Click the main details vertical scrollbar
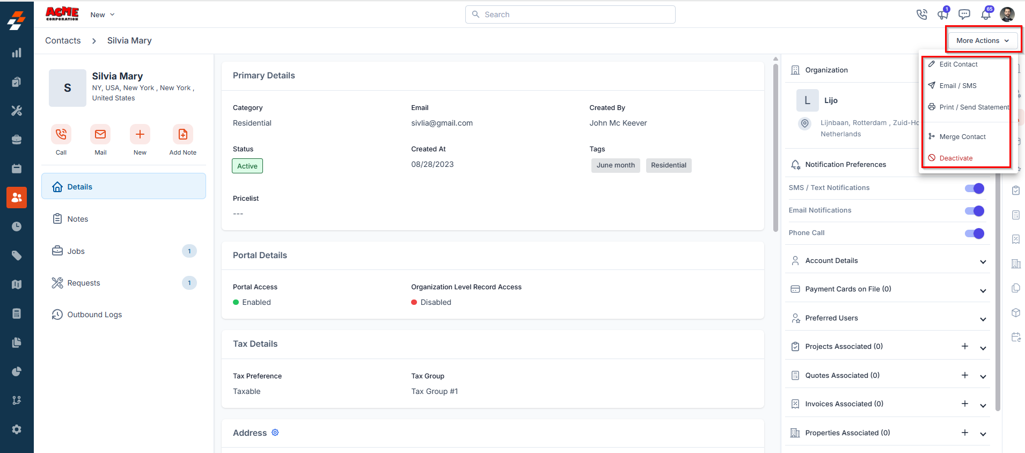This screenshot has width=1025, height=453. click(x=775, y=148)
